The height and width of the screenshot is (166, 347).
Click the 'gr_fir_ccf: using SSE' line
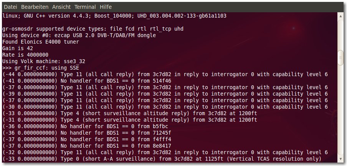point(41,68)
